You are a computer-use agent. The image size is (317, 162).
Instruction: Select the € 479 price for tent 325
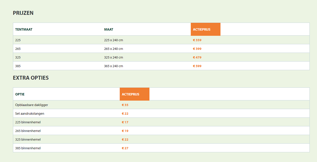tap(197, 58)
